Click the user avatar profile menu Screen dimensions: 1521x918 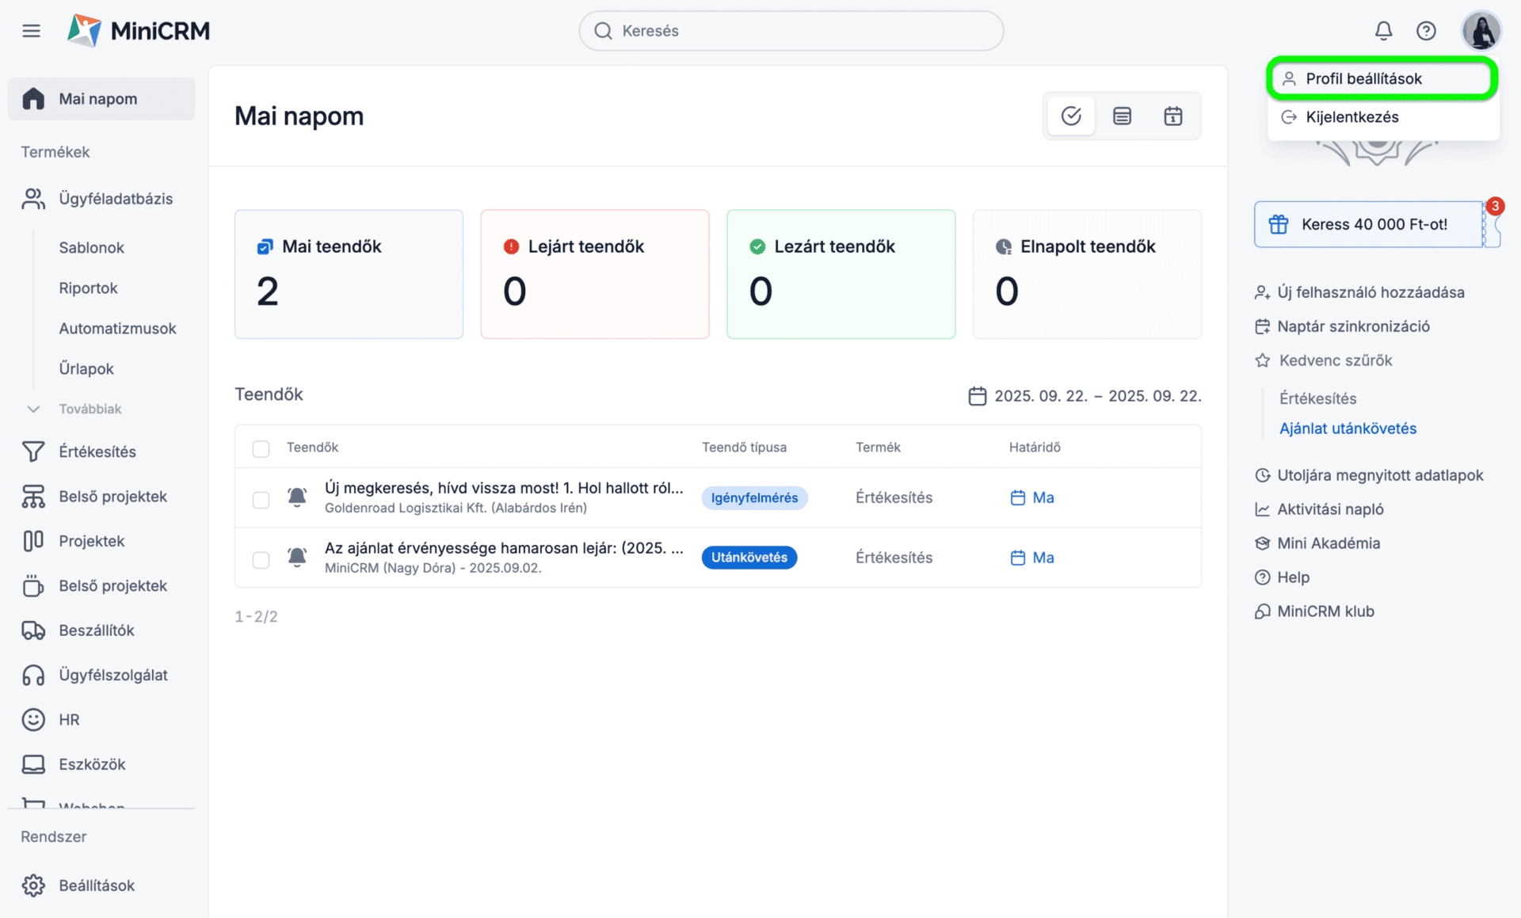tap(1481, 31)
